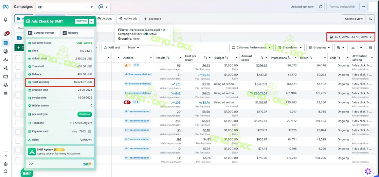This screenshot has width=379, height=177.
Task: Open the Search magnifier in sidebar
Action: (6, 171)
